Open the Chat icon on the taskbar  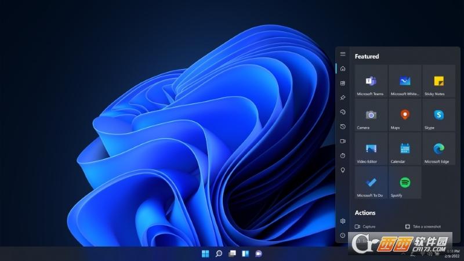pos(259,253)
